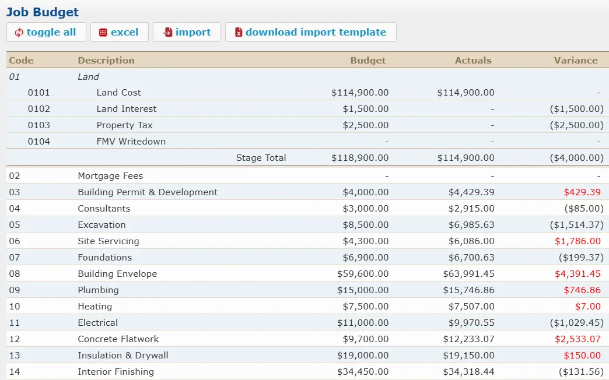Export the budget with 'excel' label

click(124, 32)
